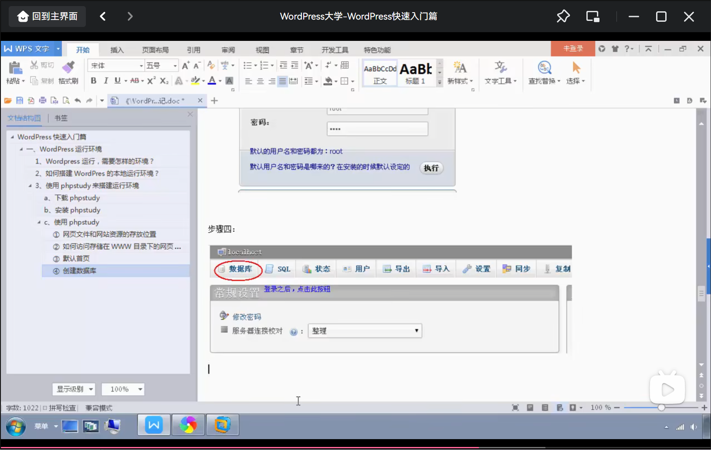Click decrease indent icon
This screenshot has height=450, width=711.
[283, 65]
